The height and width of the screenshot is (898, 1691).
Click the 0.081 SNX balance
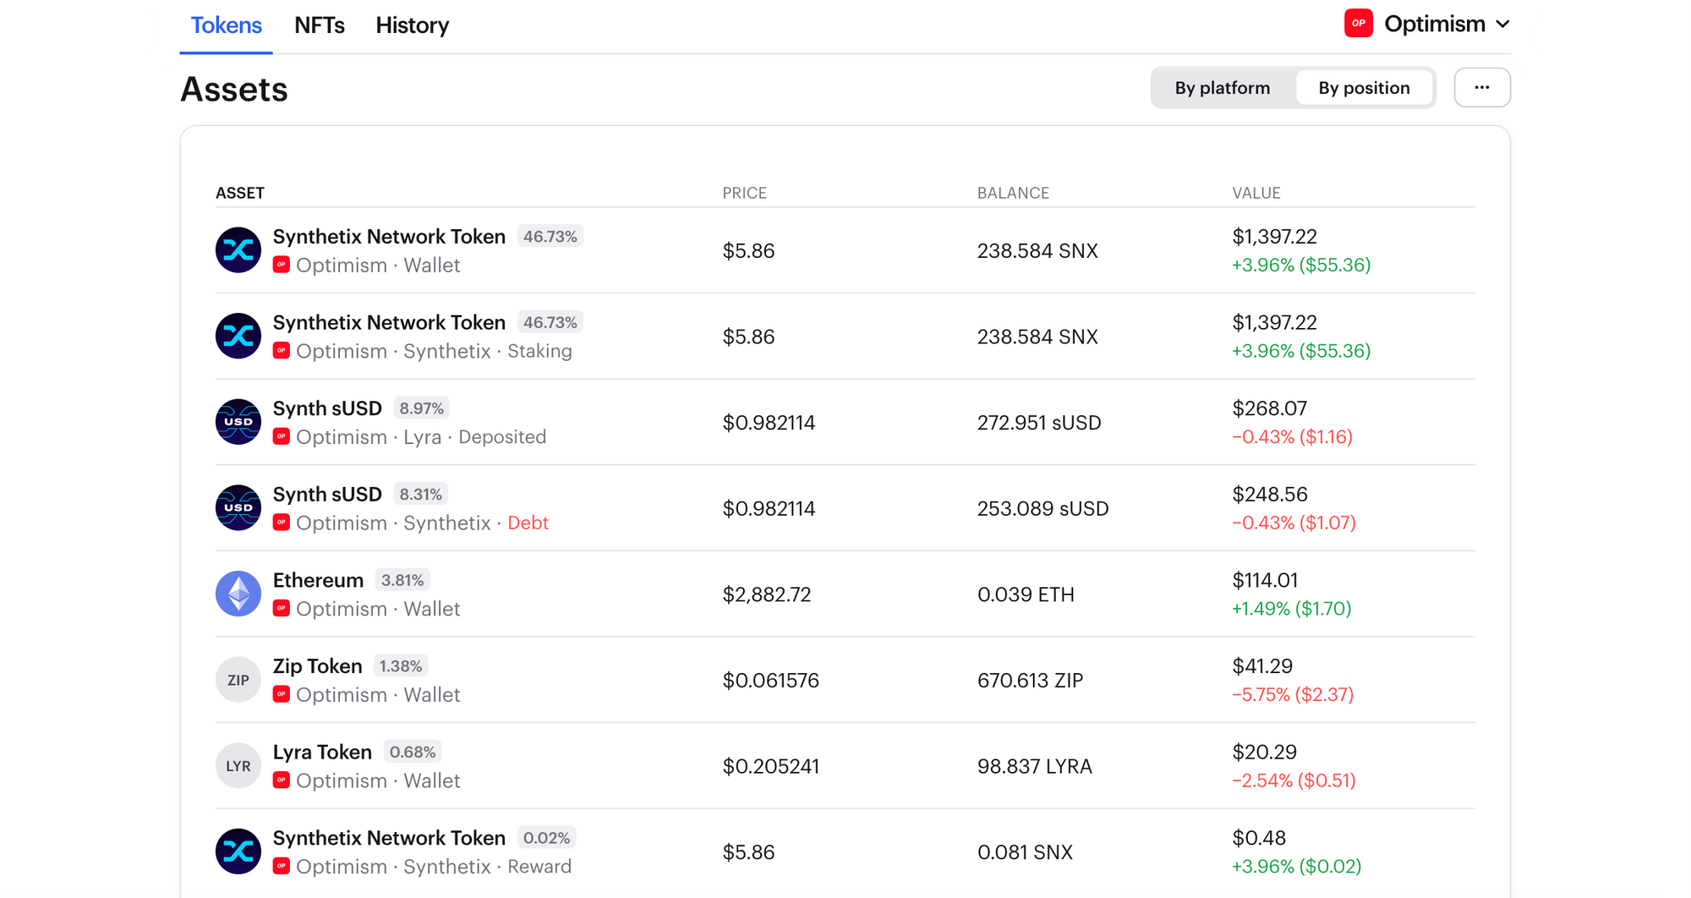point(1025,852)
